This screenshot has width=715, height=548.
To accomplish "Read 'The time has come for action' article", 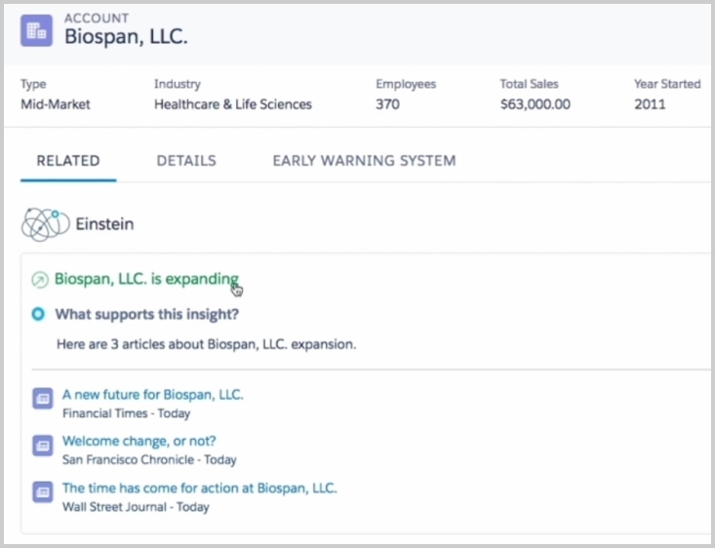I will (x=199, y=488).
